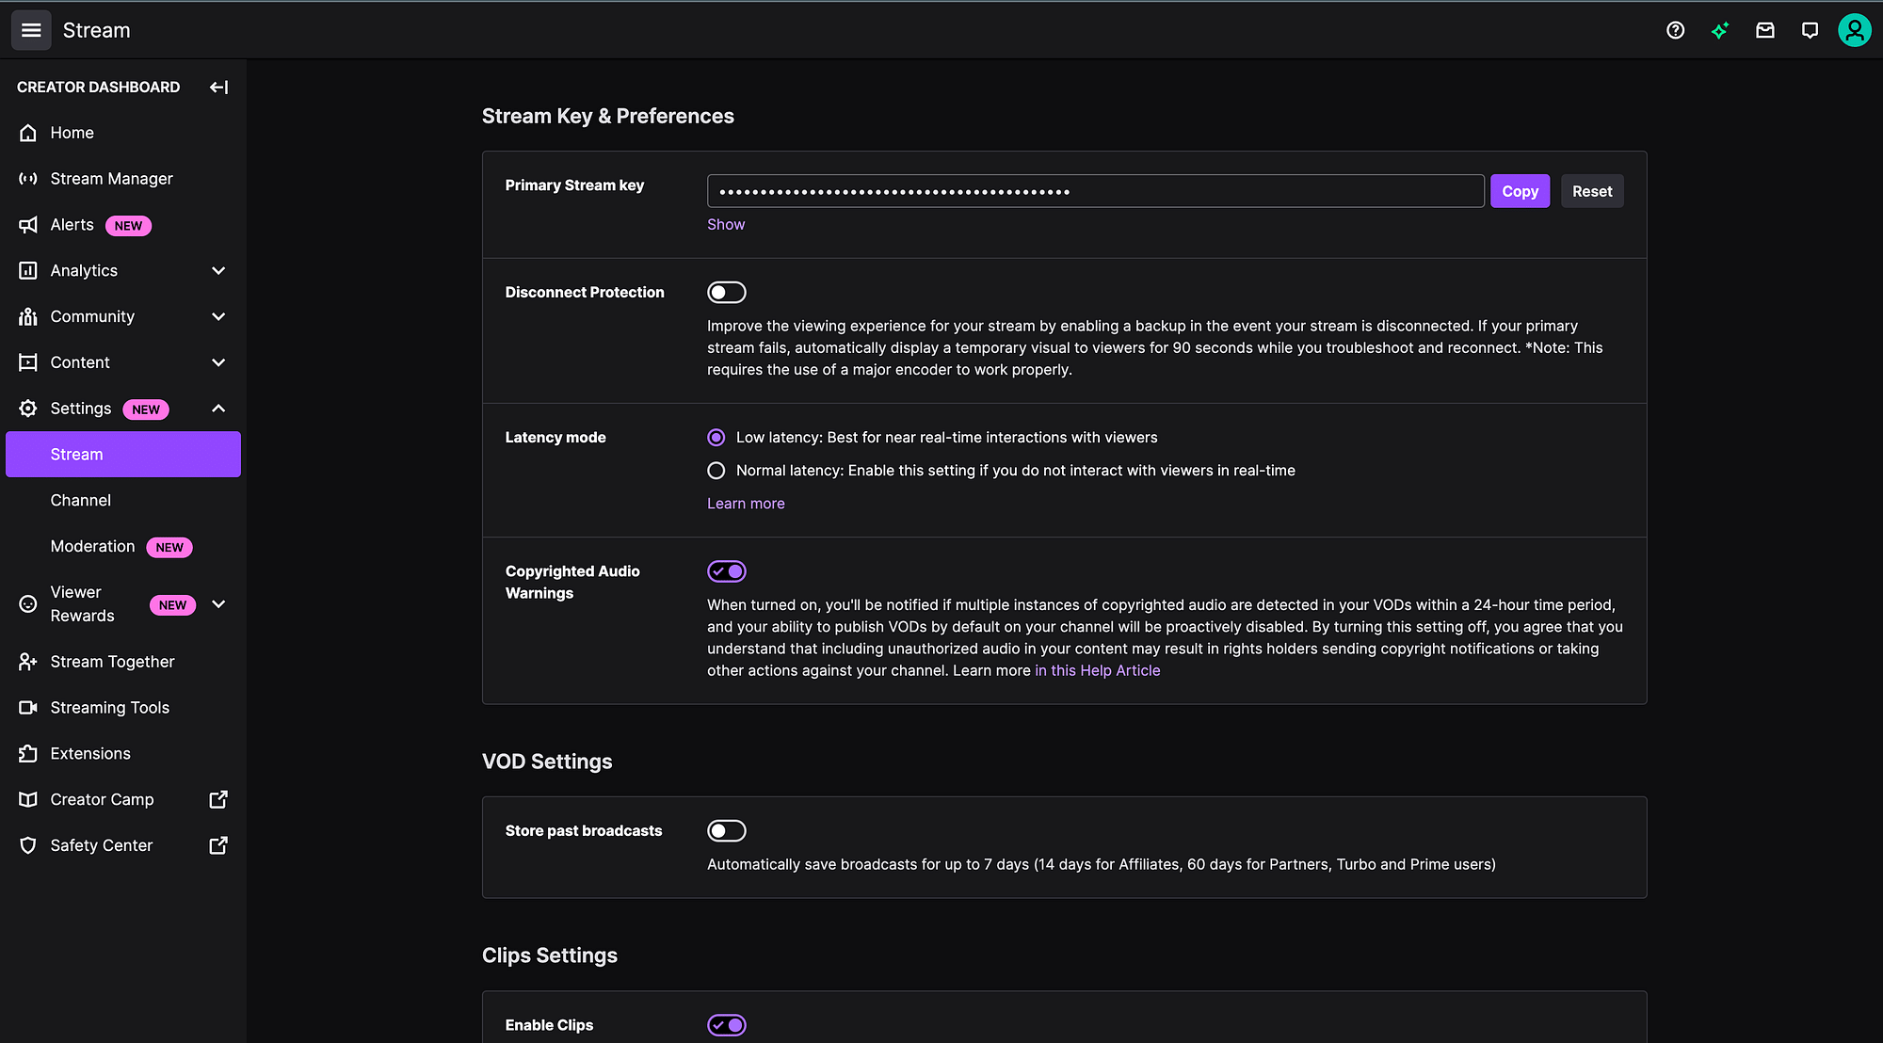The height and width of the screenshot is (1043, 1883).
Task: Click Safety Center external link icon
Action: [x=218, y=845]
